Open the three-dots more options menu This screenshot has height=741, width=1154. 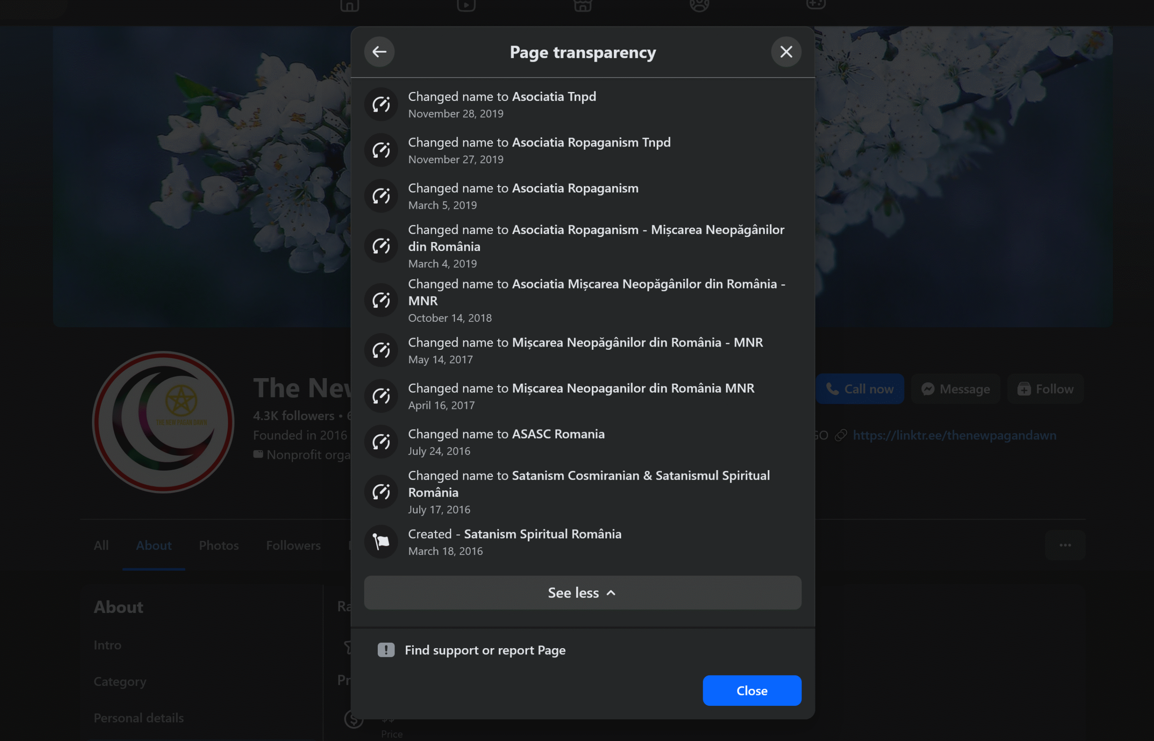pos(1065,545)
